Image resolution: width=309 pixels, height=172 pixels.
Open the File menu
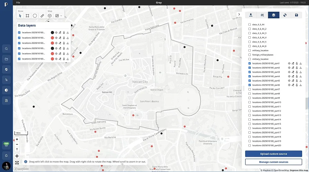(x=18, y=2)
